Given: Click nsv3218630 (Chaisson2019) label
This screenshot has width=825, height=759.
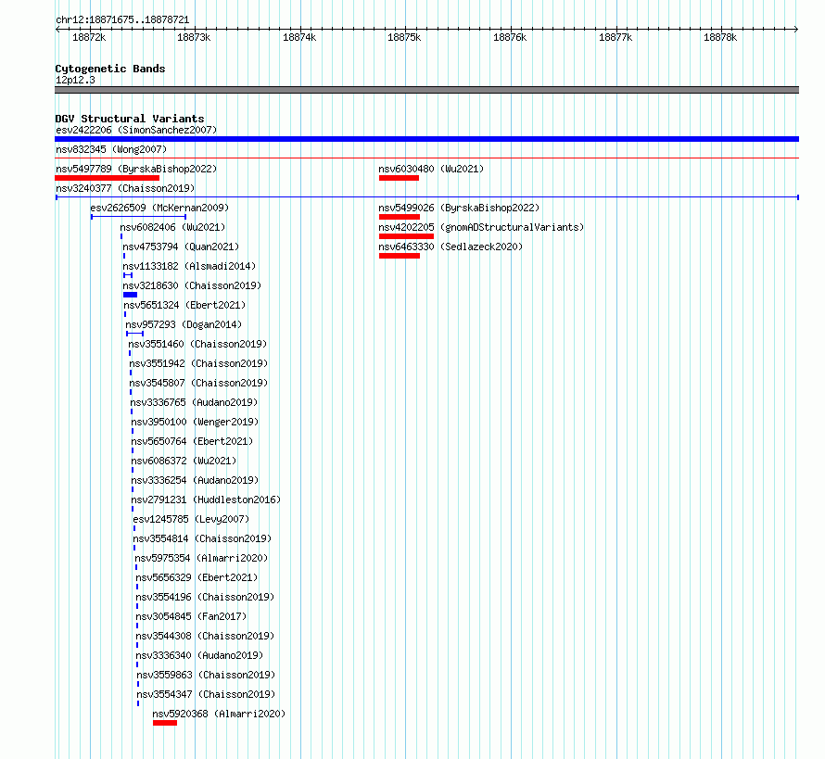Looking at the screenshot, I should pos(192,285).
